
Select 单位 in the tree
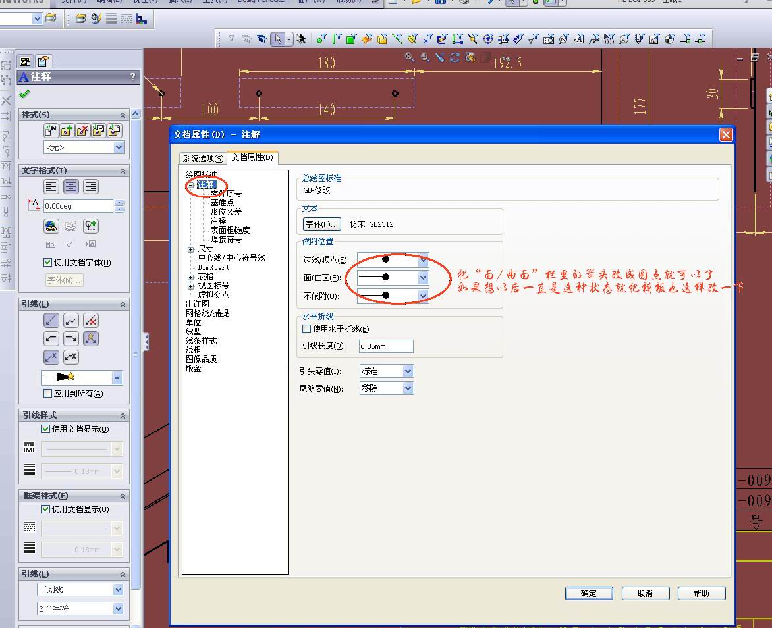tap(193, 323)
